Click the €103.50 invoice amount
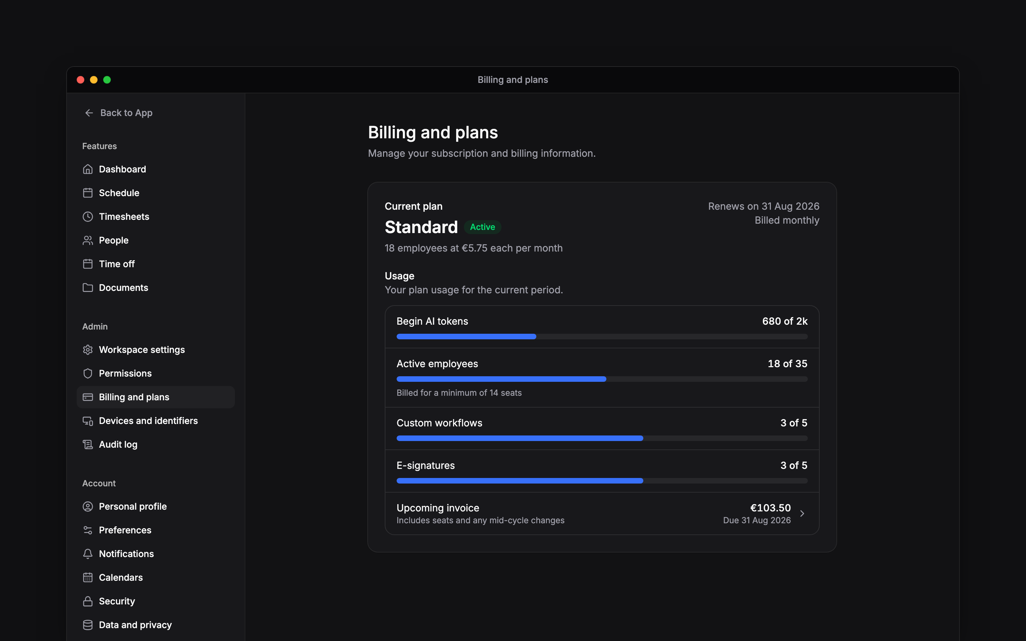 pos(770,508)
